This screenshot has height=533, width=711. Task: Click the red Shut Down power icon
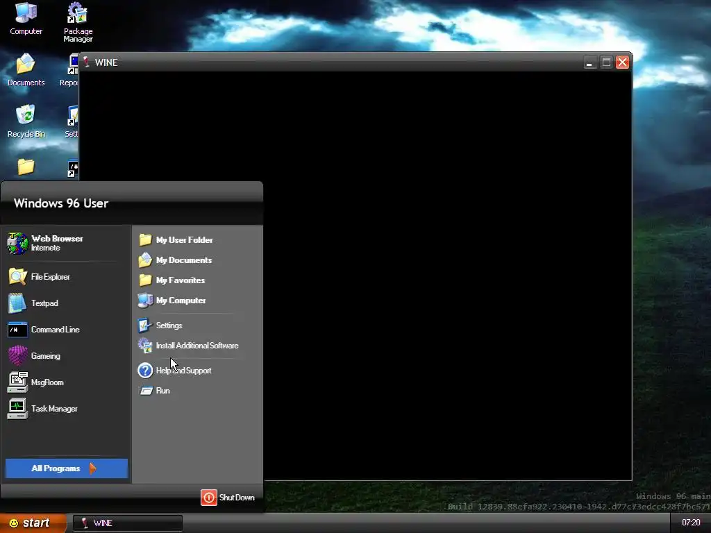pyautogui.click(x=209, y=498)
